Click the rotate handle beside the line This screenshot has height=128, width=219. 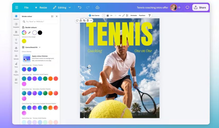(x=90, y=70)
